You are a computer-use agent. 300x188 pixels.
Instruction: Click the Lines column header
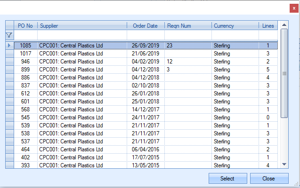[268, 26]
